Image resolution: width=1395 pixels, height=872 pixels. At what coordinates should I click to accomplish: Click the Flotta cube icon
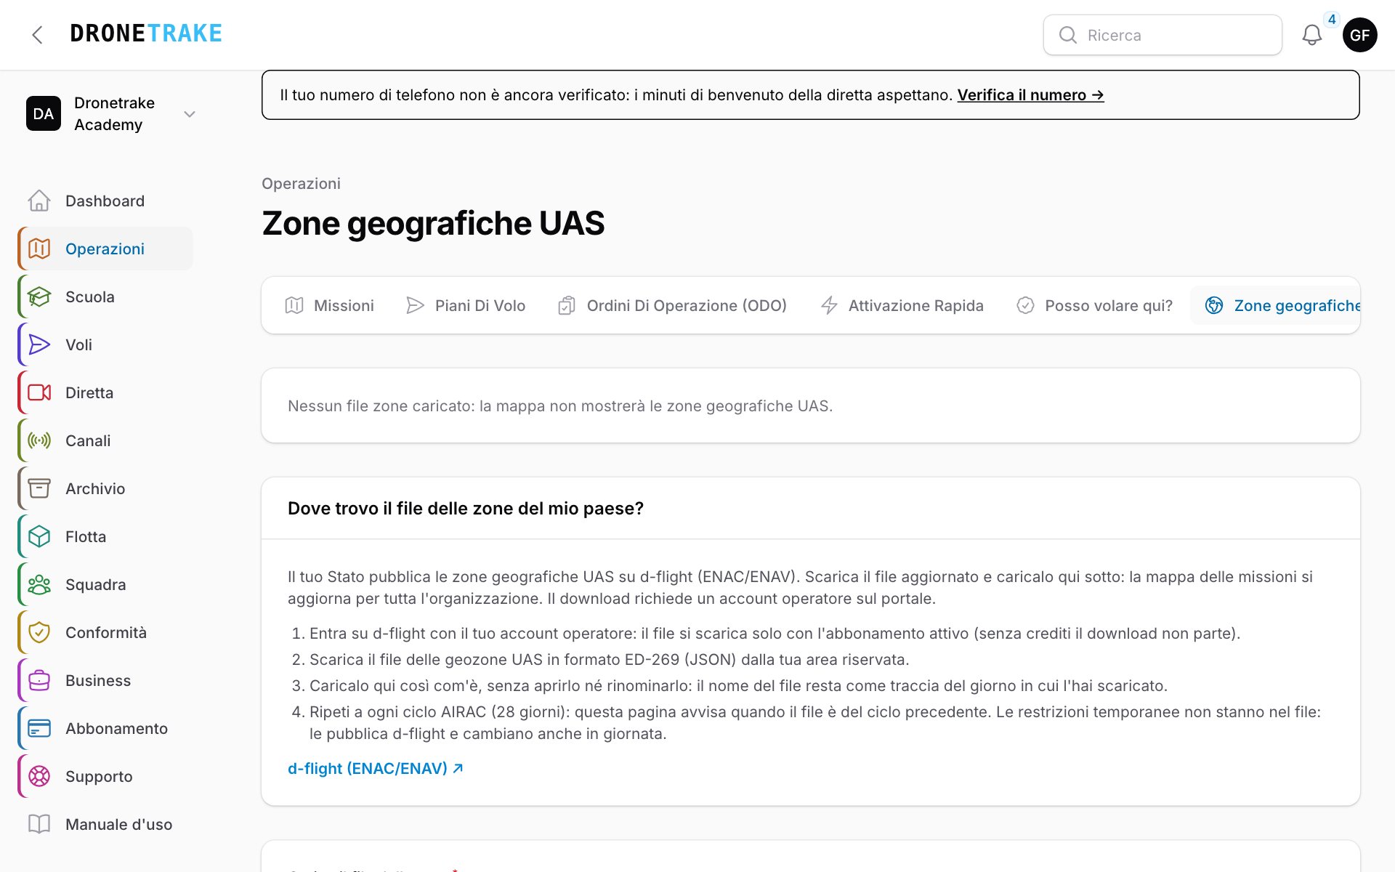[39, 536]
